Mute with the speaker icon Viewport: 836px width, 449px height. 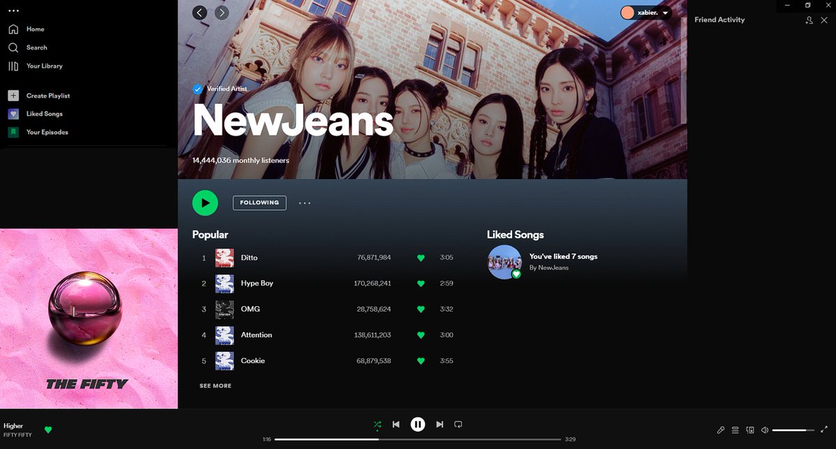pos(764,430)
